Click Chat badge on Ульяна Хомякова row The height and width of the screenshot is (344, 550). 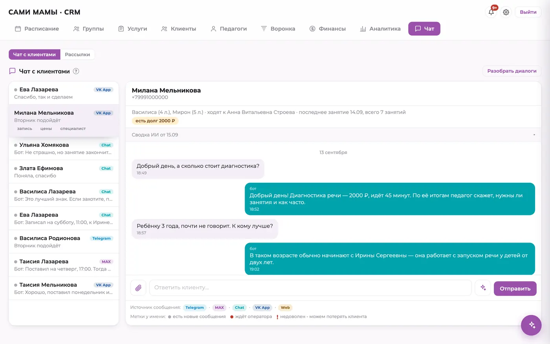pos(106,145)
